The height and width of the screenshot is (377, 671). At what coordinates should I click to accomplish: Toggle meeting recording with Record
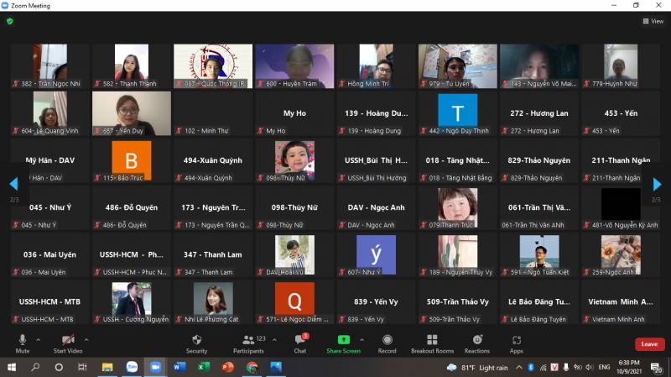coord(388,343)
